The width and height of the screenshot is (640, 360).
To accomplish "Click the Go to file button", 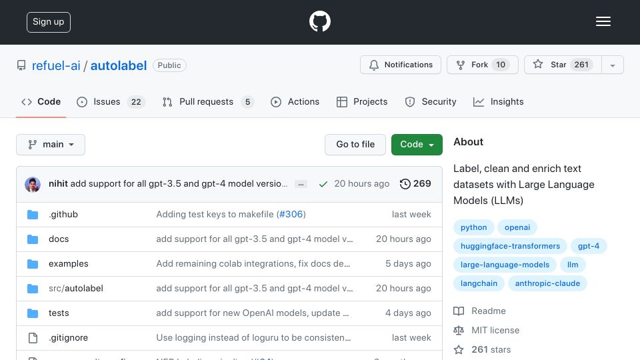I will point(355,145).
